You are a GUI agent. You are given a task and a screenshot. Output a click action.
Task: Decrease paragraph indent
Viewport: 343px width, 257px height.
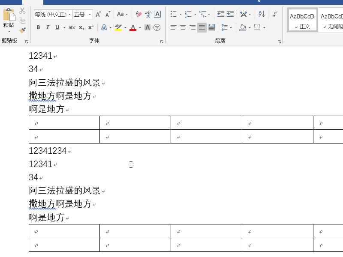[x=220, y=14]
